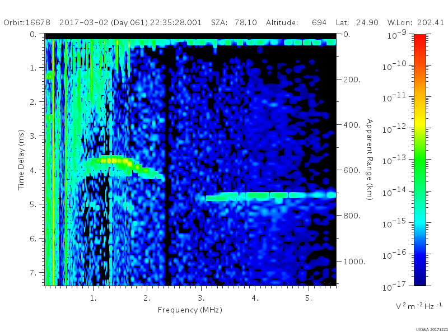
Task: Click the frequency tick label 5.
Action: 309,298
